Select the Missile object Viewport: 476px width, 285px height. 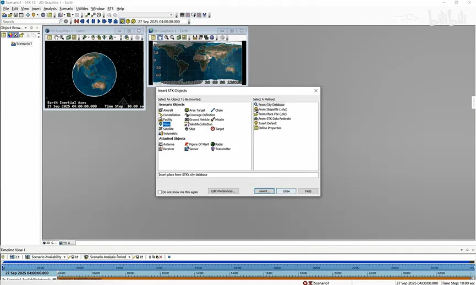[217, 119]
